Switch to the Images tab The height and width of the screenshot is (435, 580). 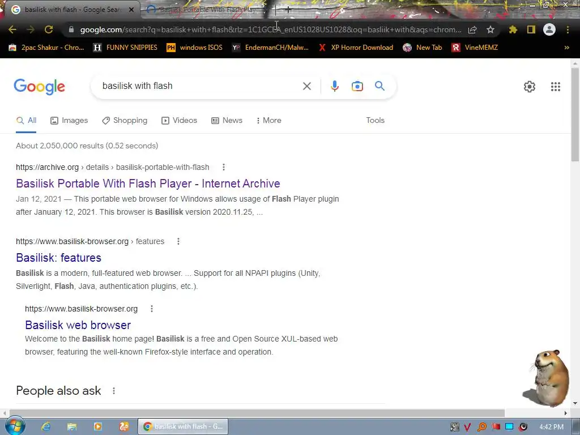[x=69, y=121]
